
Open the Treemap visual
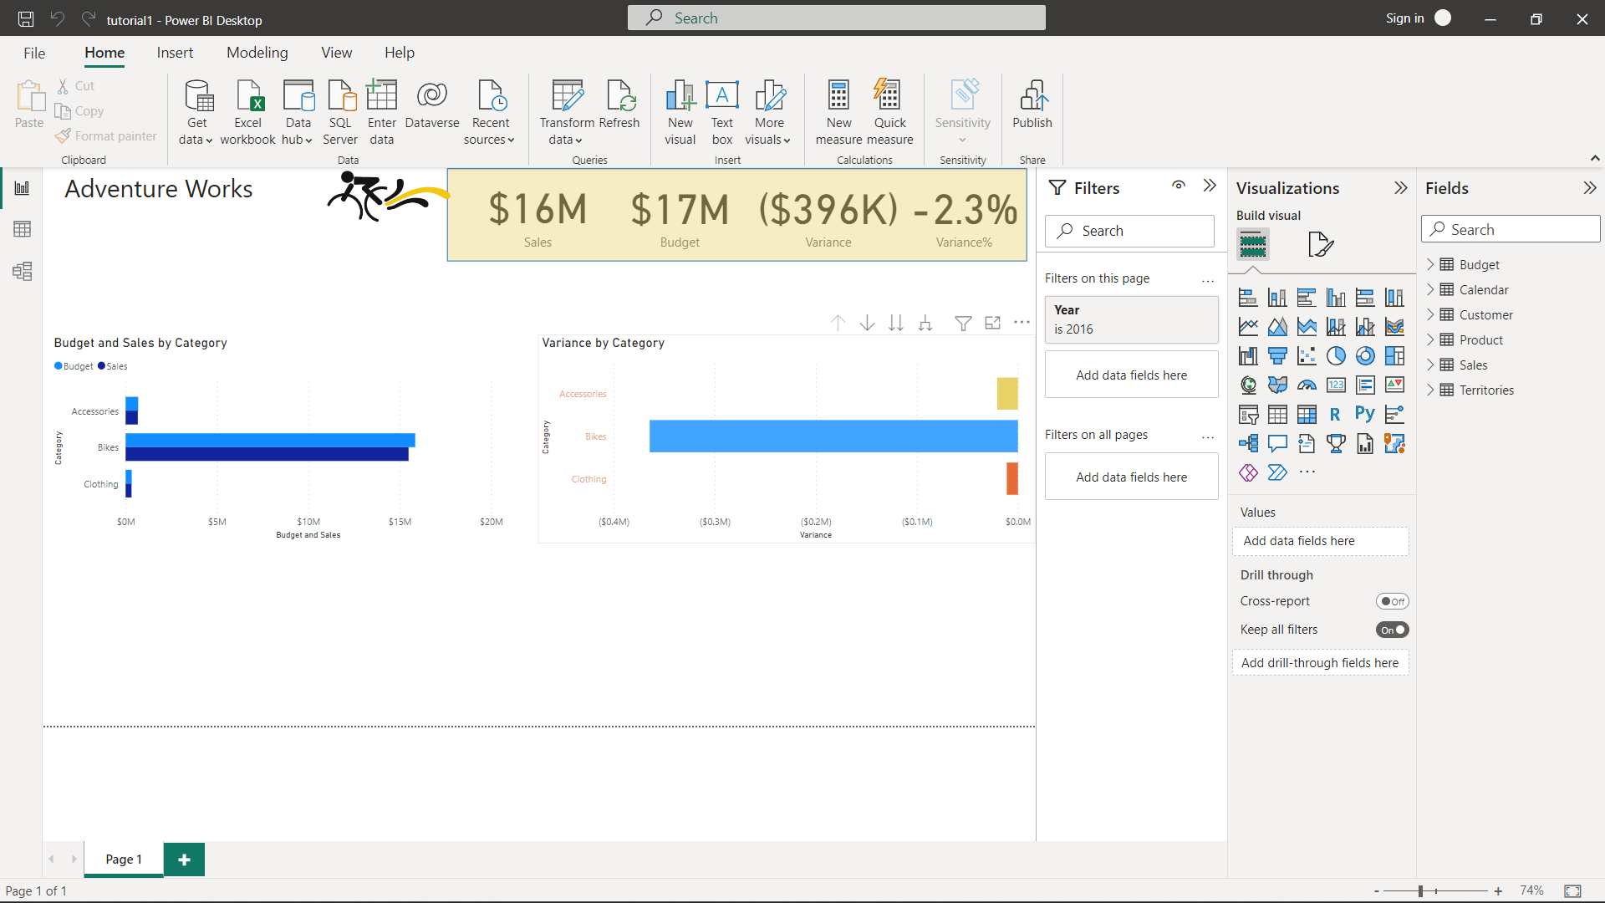[1394, 355]
